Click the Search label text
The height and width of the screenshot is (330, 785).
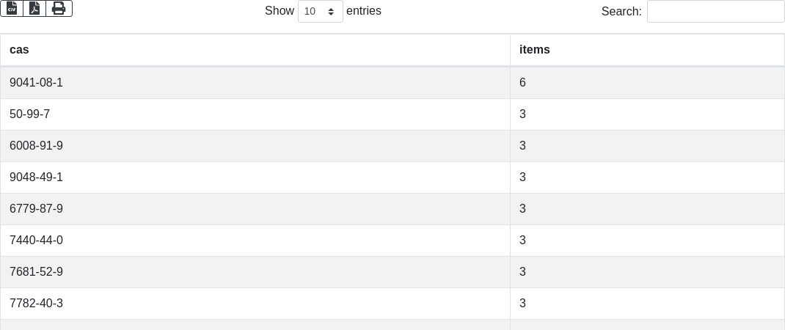[621, 11]
